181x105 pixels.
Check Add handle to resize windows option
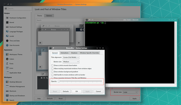tap(52, 75)
